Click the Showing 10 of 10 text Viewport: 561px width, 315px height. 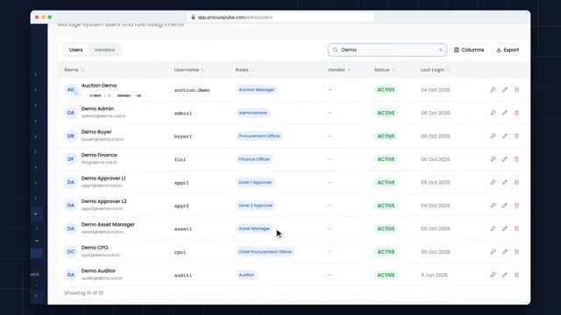[84, 293]
